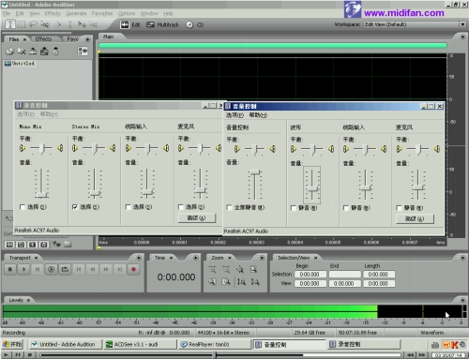This screenshot has width=469, height=359.
Task: Switch to Multitrack view
Action: [x=163, y=24]
